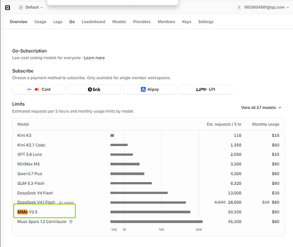Image resolution: width=293 pixels, height=247 pixels.
Task: Click the user avatar icon beside email
Action: [x=239, y=7]
